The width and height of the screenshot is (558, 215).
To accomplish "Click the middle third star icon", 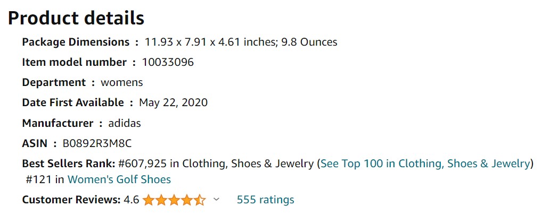I will (x=174, y=200).
